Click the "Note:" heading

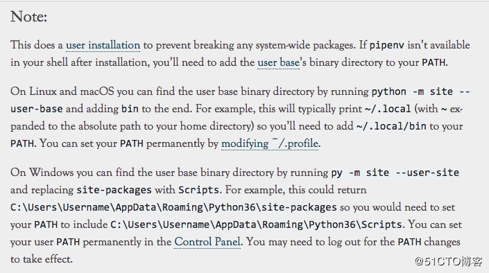pyautogui.click(x=28, y=16)
